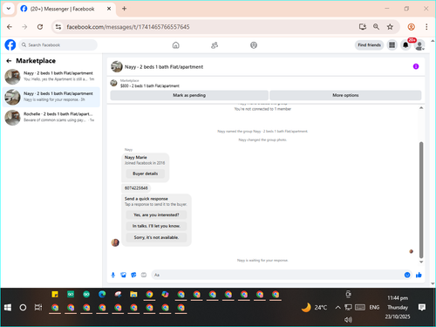Choose a GIF icon in composer
Screen dimensions: 436x327
144,275
